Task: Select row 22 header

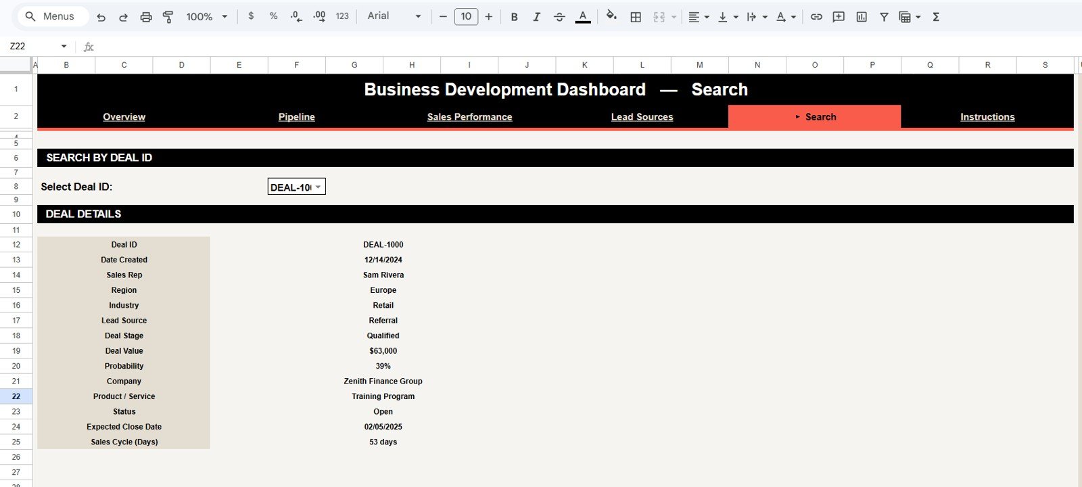Action: pyautogui.click(x=16, y=396)
